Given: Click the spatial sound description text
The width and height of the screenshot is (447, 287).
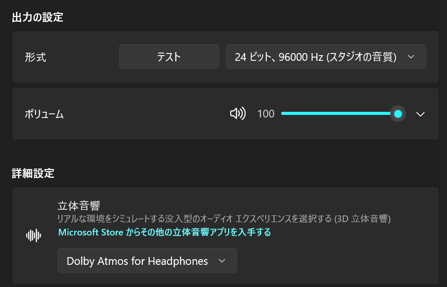Looking at the screenshot, I should coord(224,219).
